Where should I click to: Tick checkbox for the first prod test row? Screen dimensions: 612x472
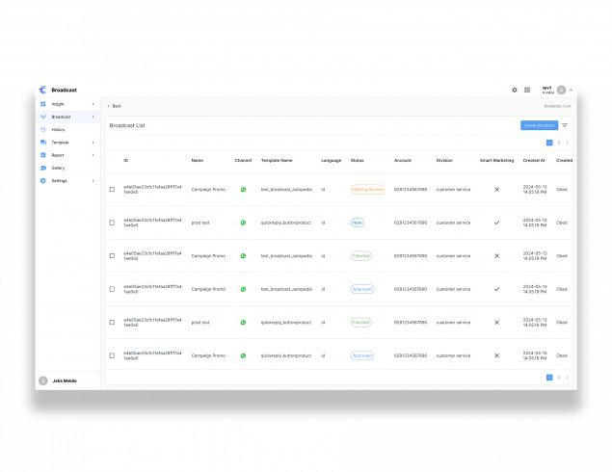(x=112, y=223)
